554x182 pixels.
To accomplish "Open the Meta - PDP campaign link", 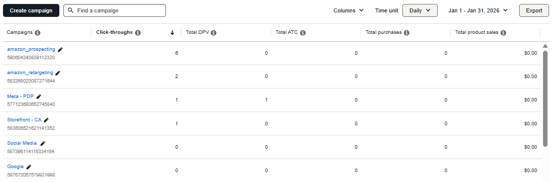I will (x=20, y=96).
